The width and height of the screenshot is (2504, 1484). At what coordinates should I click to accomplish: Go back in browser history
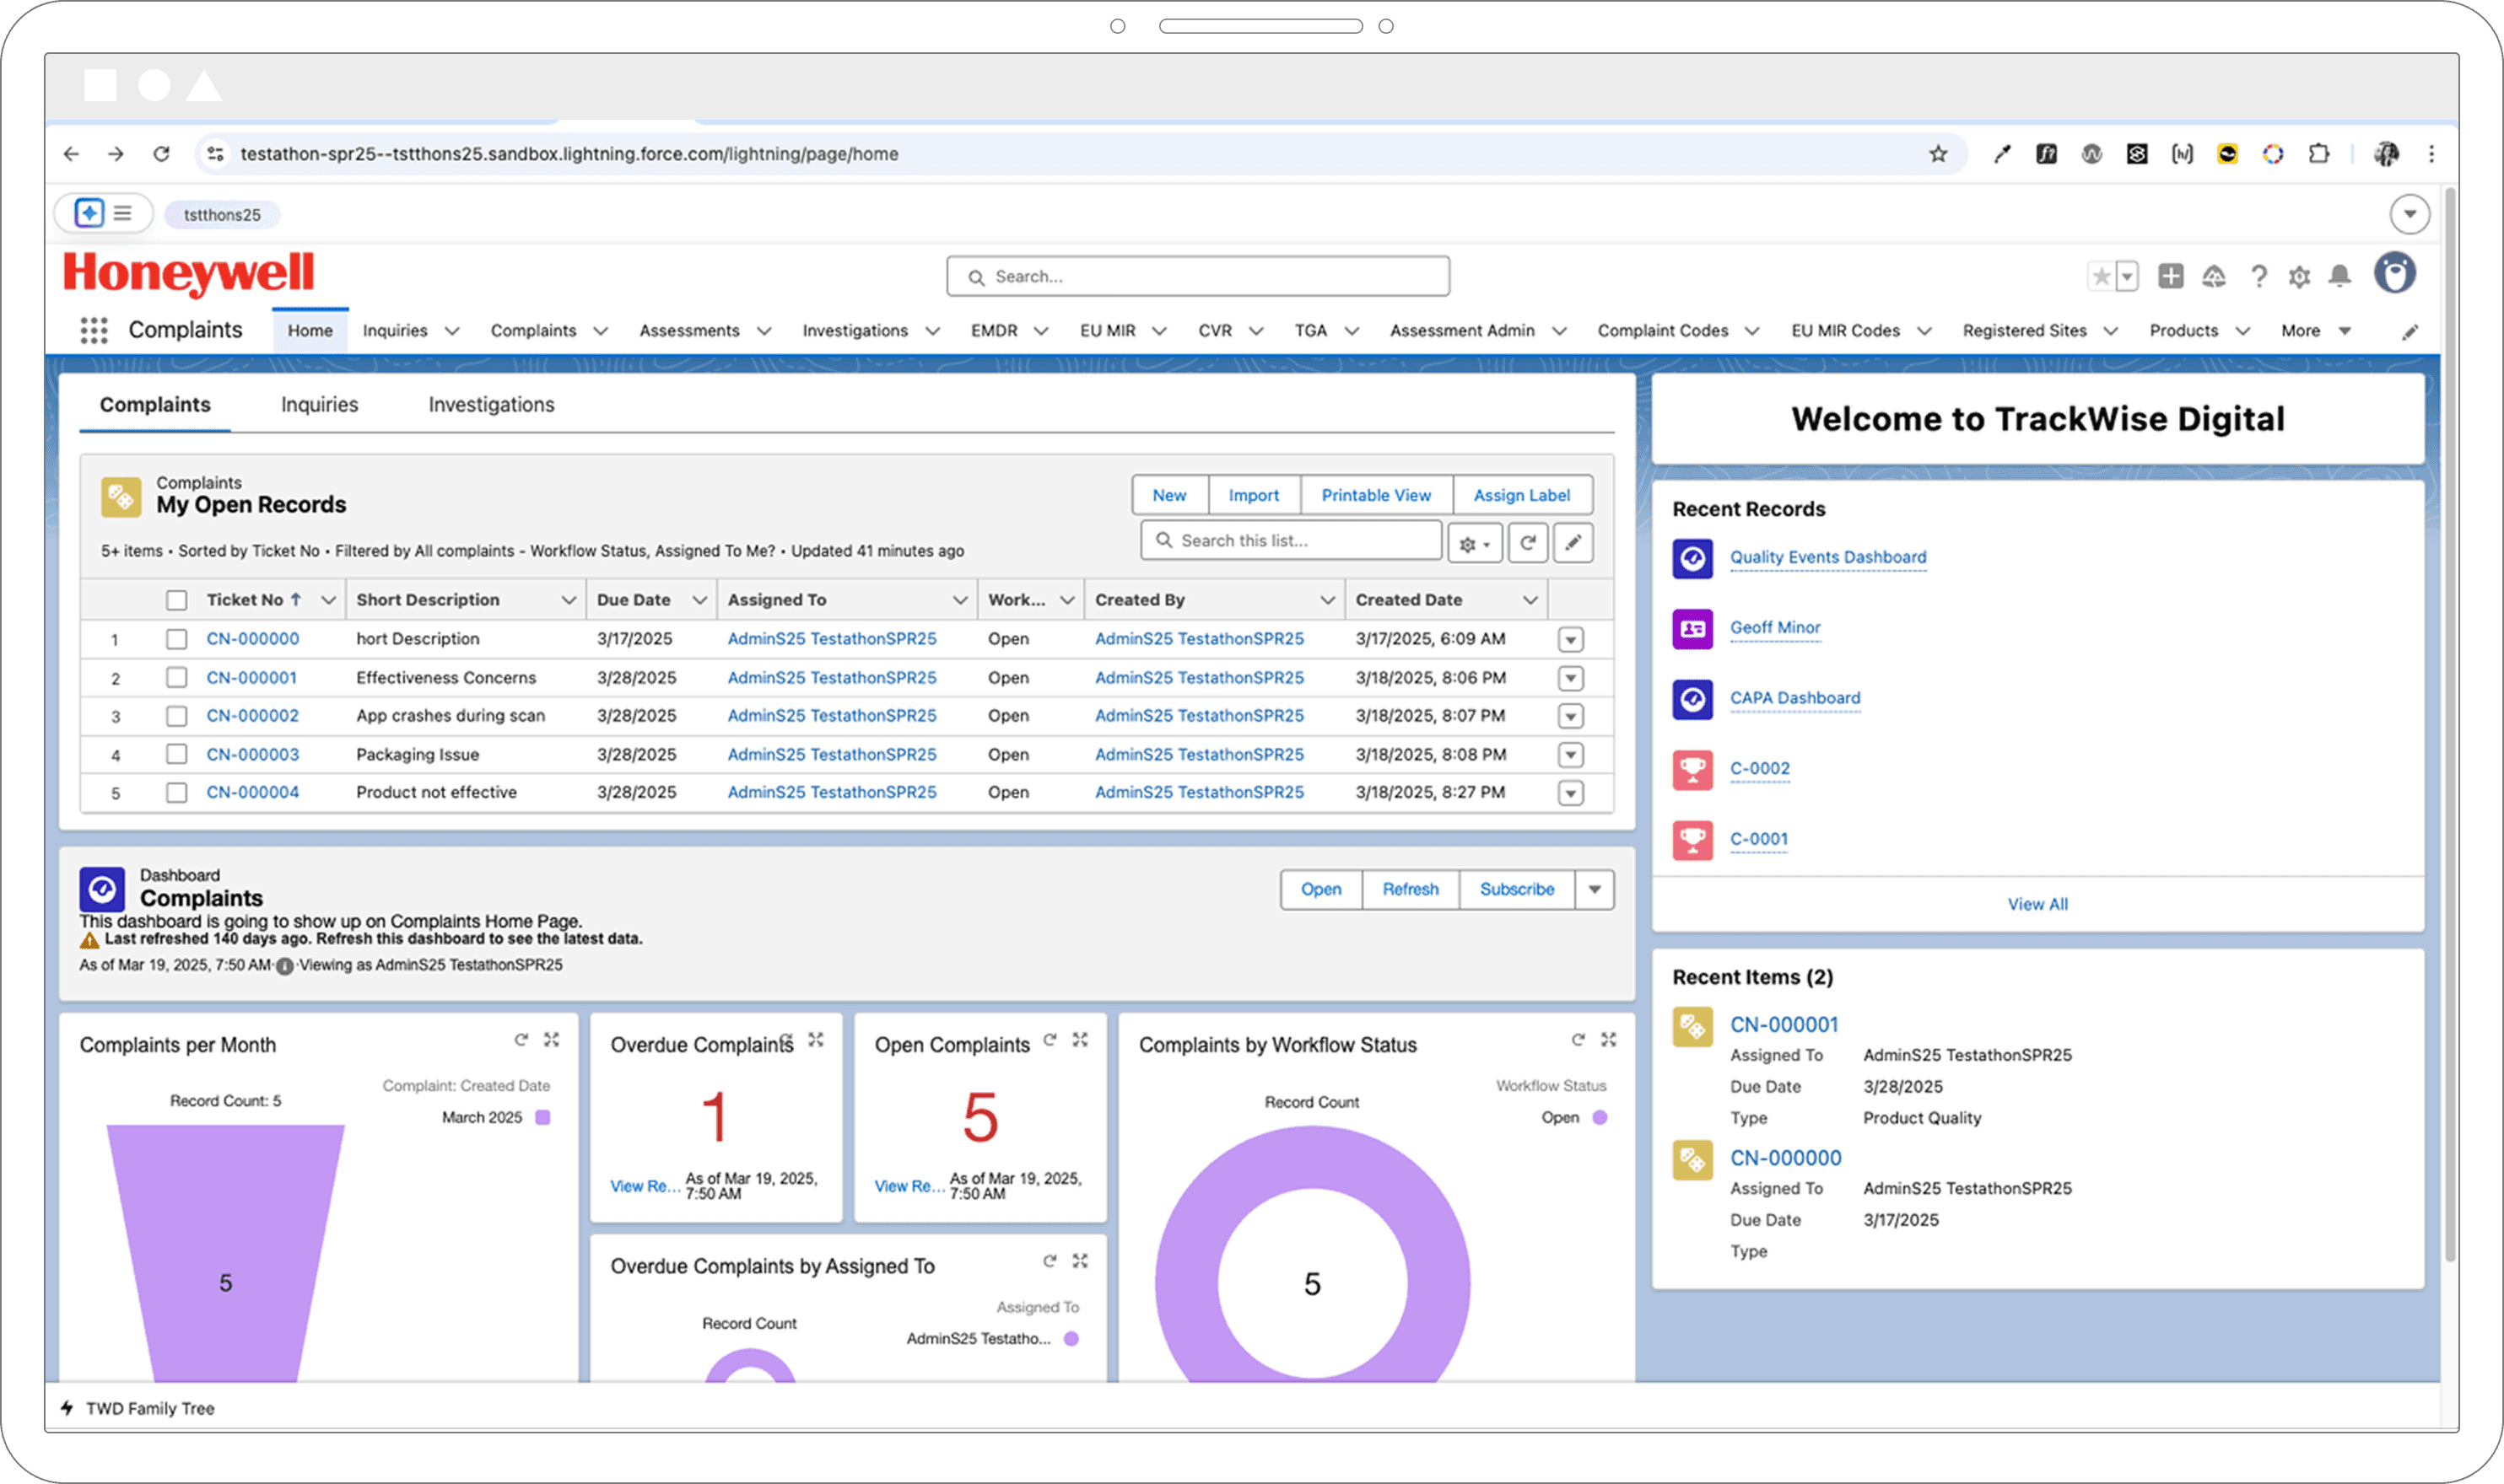coord(71,154)
